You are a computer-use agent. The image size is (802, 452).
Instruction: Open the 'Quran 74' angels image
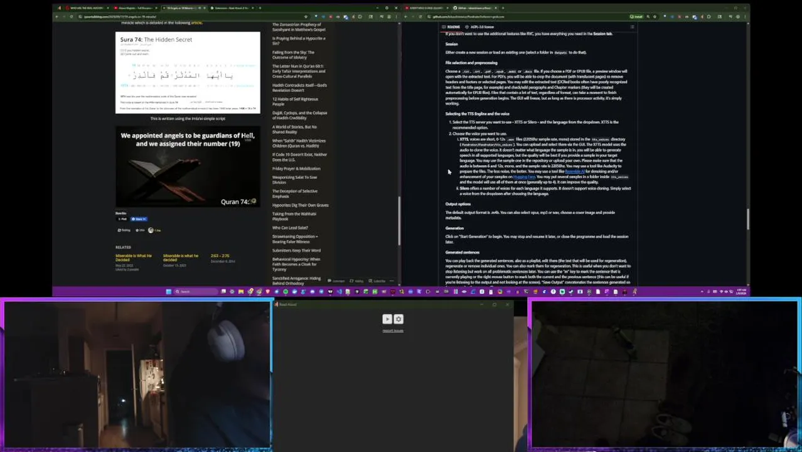point(188,167)
